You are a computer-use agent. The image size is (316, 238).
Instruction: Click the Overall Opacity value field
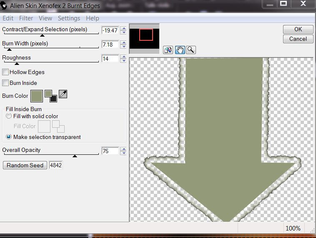pyautogui.click(x=110, y=151)
